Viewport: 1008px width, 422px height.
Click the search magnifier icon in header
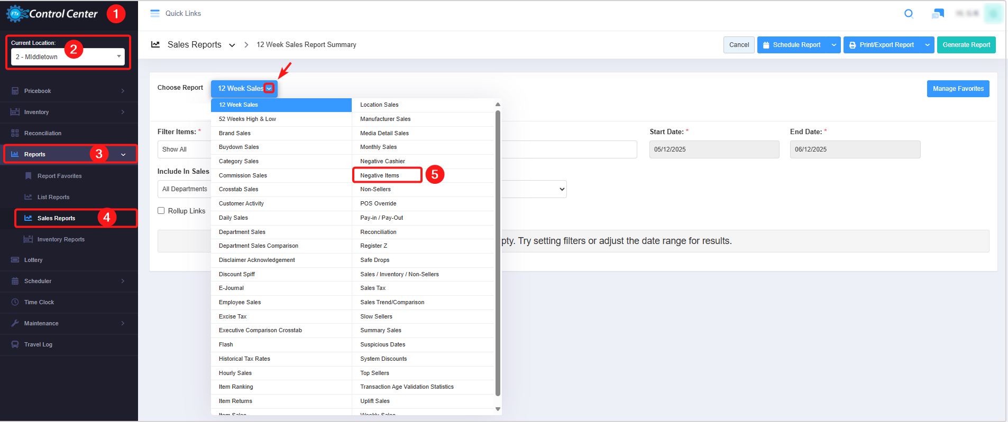[909, 14]
